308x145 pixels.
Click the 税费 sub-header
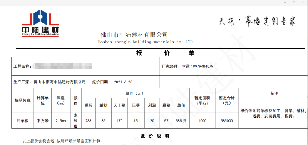(x=166, y=105)
